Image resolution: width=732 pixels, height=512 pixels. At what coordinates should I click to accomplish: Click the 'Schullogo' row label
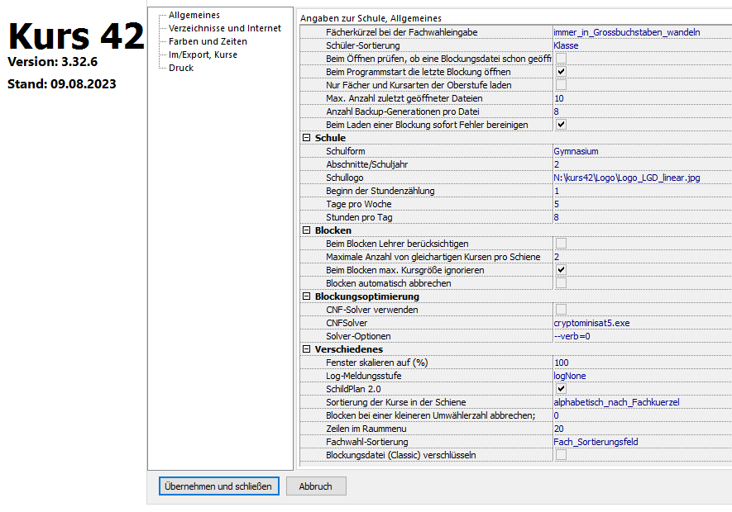point(345,178)
